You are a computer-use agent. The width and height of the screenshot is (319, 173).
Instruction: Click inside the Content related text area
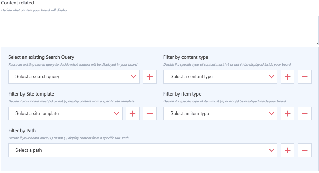pyautogui.click(x=159, y=30)
